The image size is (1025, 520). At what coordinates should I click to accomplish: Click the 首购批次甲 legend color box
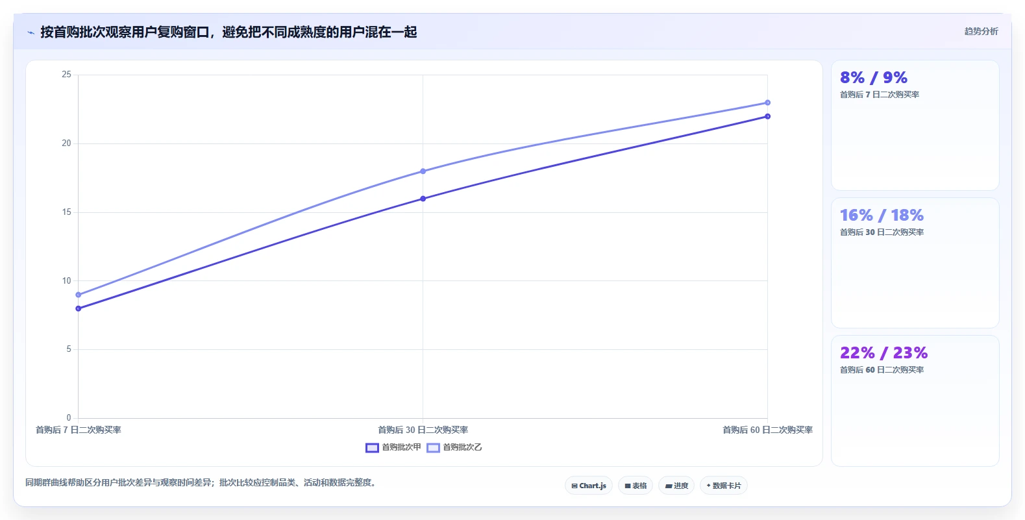372,448
